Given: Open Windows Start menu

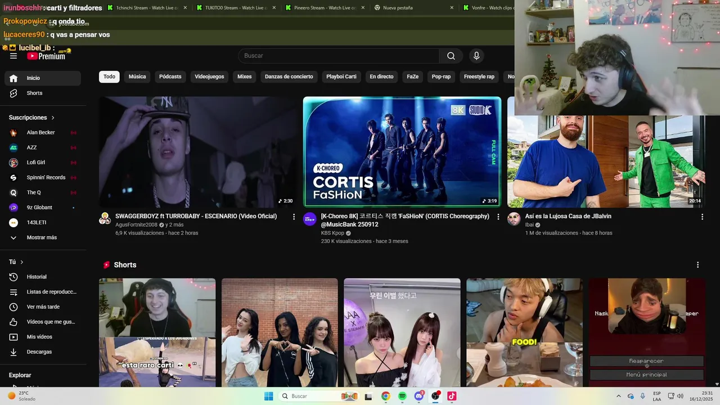Looking at the screenshot, I should click(x=269, y=396).
